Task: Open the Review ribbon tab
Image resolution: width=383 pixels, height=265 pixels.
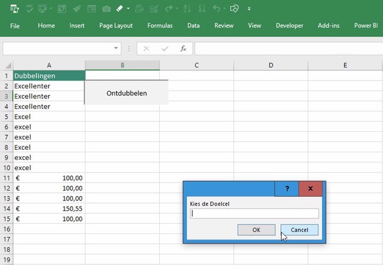Action: pyautogui.click(x=224, y=26)
